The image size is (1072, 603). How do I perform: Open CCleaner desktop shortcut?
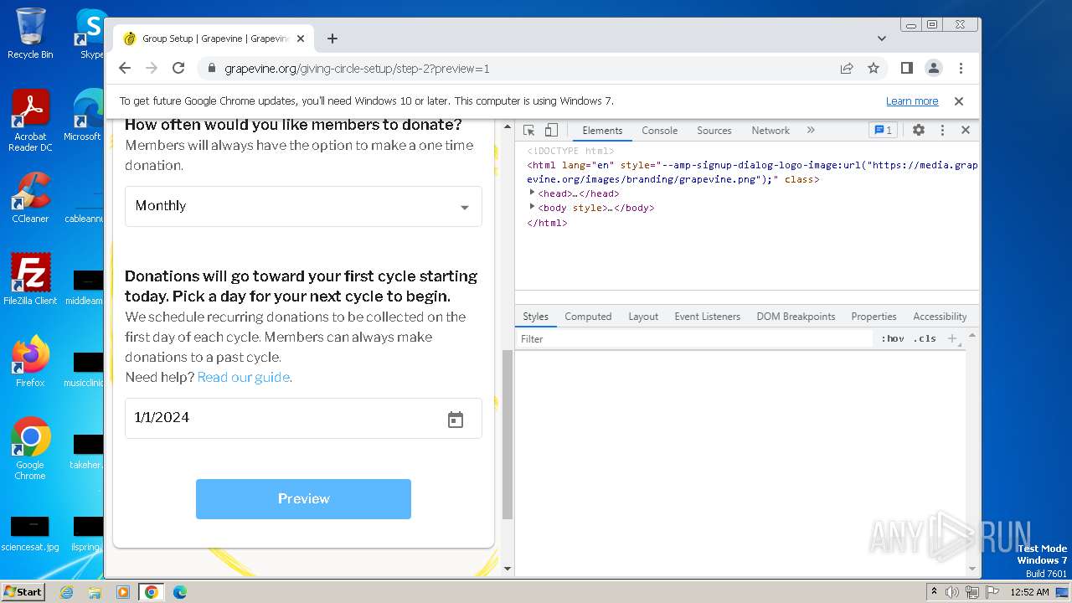click(30, 197)
